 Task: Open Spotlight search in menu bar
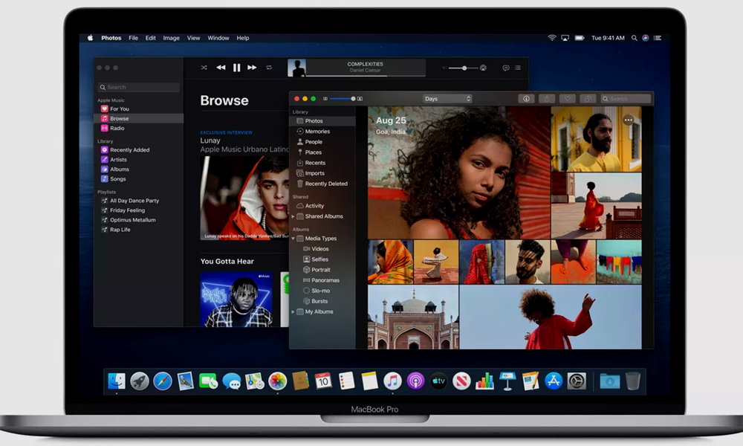634,38
